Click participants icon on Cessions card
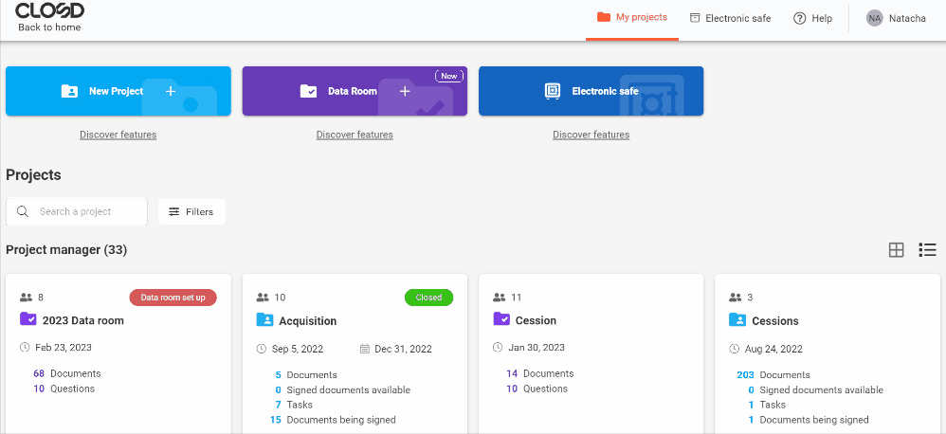The image size is (946, 434). [736, 298]
